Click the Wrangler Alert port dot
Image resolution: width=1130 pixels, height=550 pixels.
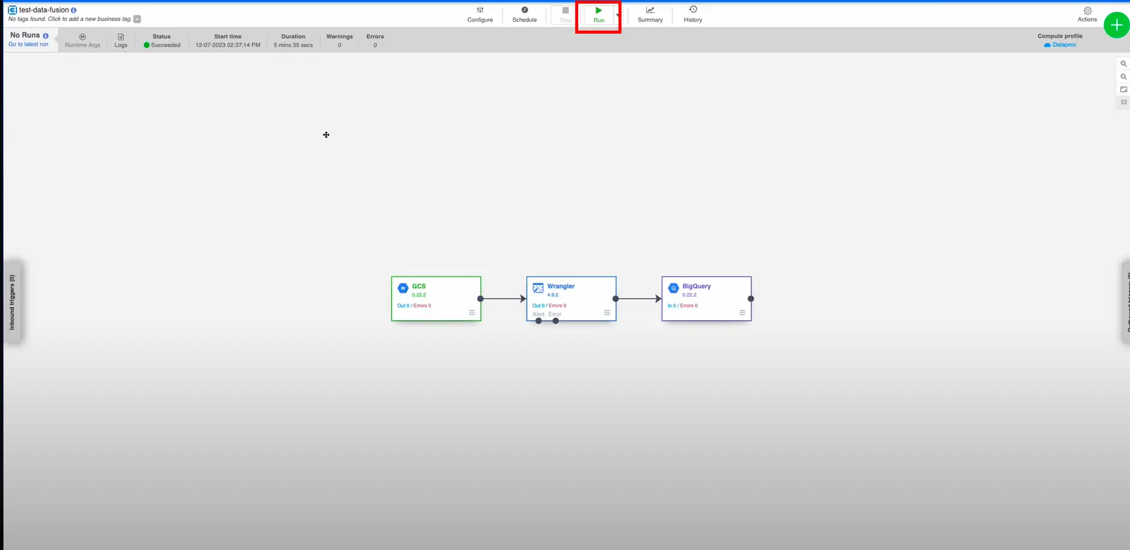coord(539,321)
